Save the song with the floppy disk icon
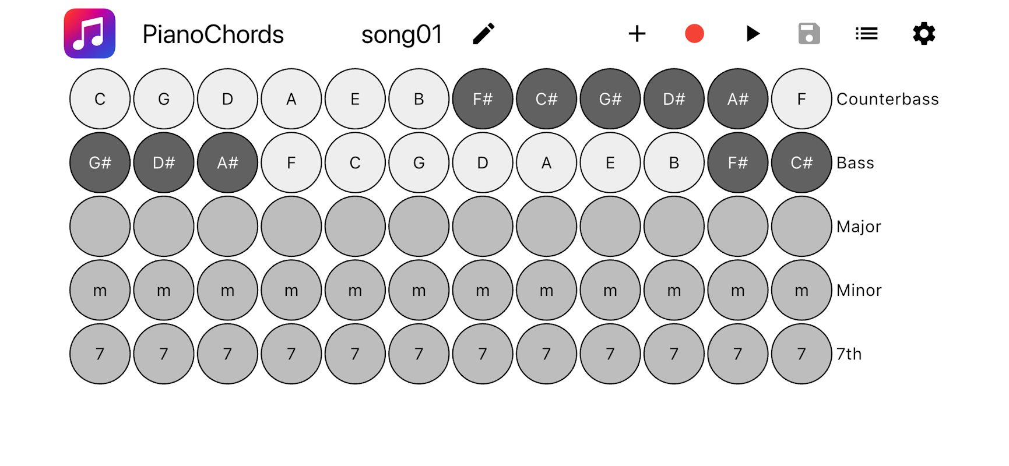This screenshot has height=466, width=1009. click(x=809, y=34)
